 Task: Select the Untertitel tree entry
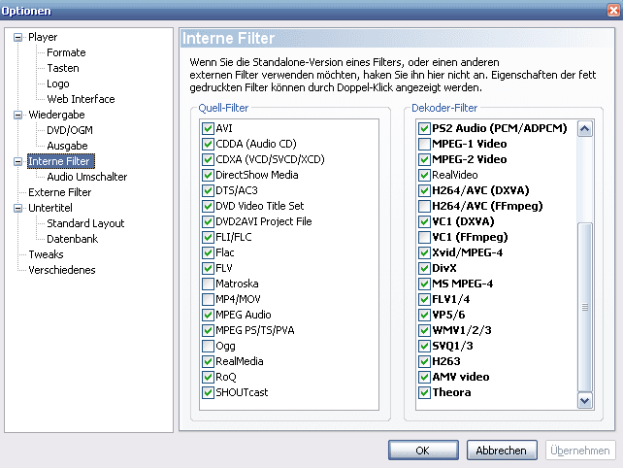pyautogui.click(x=50, y=208)
